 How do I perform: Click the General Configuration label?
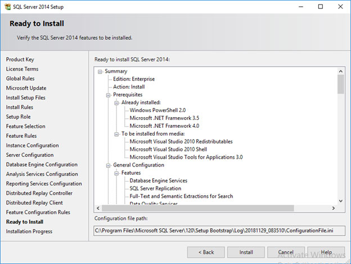(138, 165)
